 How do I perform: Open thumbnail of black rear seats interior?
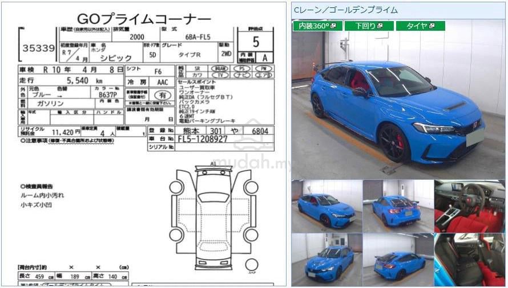pyautogui.click(x=469, y=260)
